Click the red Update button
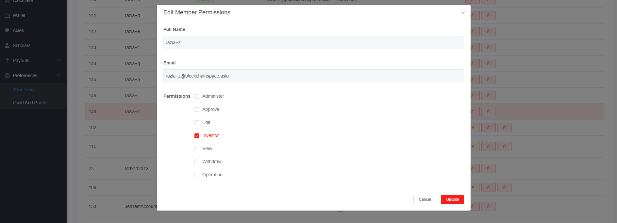 (452, 199)
